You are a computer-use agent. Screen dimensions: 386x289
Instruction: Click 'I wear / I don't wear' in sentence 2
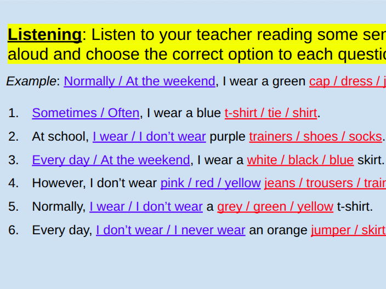149,137
